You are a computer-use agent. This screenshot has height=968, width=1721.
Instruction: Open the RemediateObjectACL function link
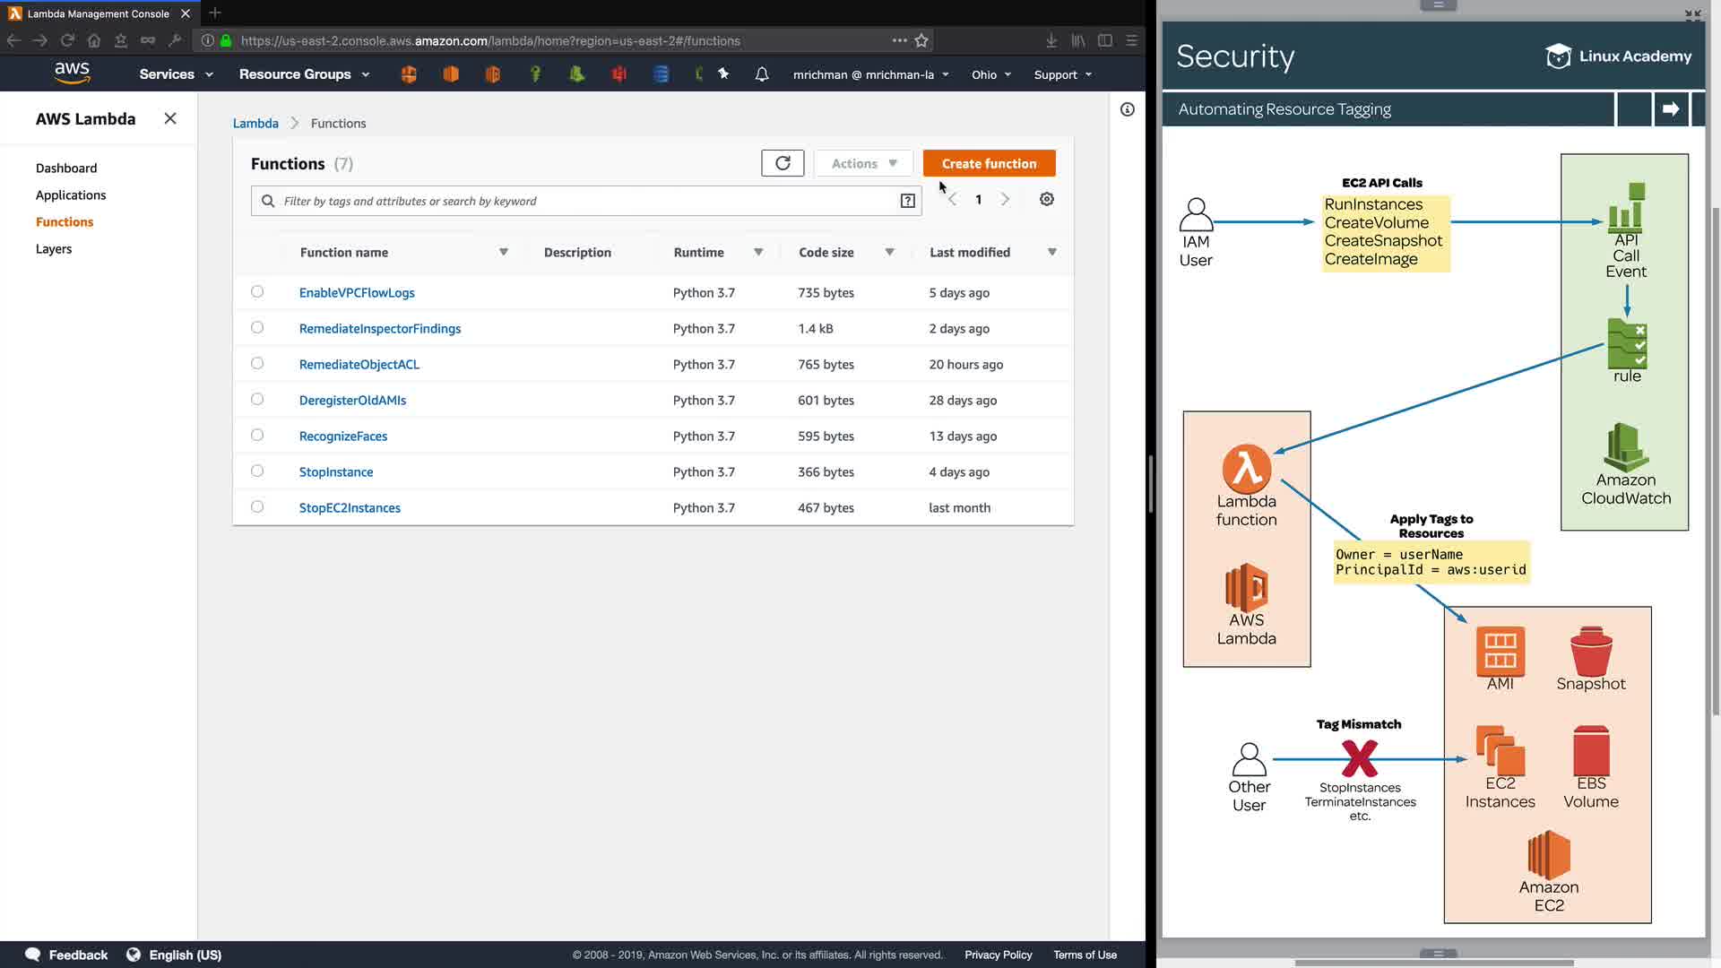click(359, 364)
